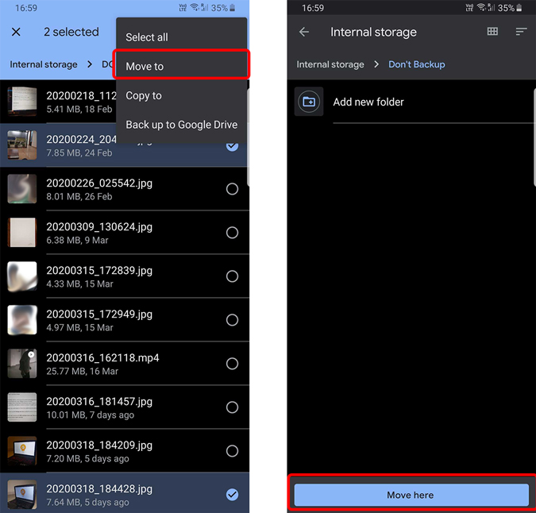Close selection mode with the X icon
This screenshot has height=513, width=536.
click(16, 32)
